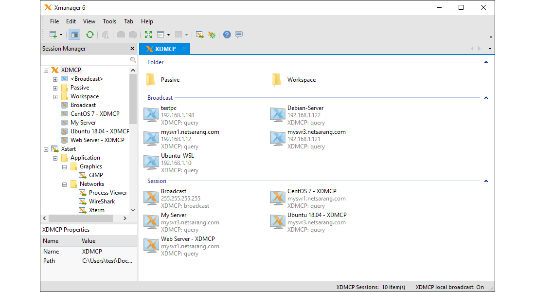Click the blue Help question mark icon
Screen dimensions: 535x292
click(x=227, y=35)
